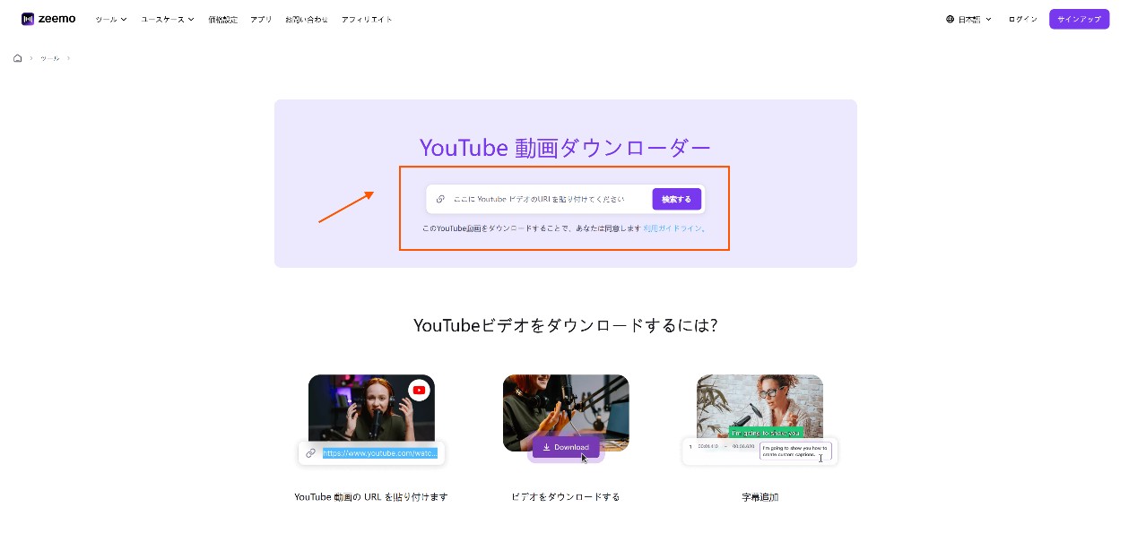Open the 利用ガイドライン link
Image resolution: width=1137 pixels, height=533 pixels.
coord(673,228)
